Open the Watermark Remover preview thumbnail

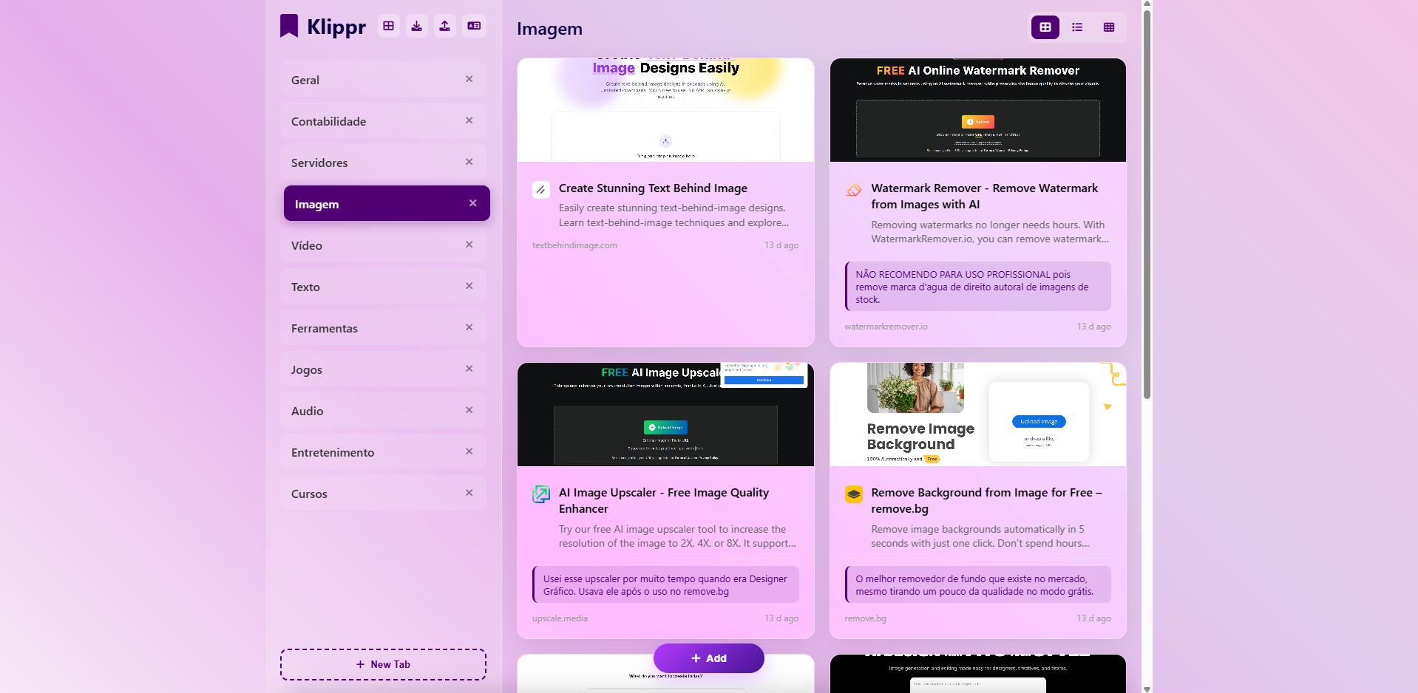point(977,110)
